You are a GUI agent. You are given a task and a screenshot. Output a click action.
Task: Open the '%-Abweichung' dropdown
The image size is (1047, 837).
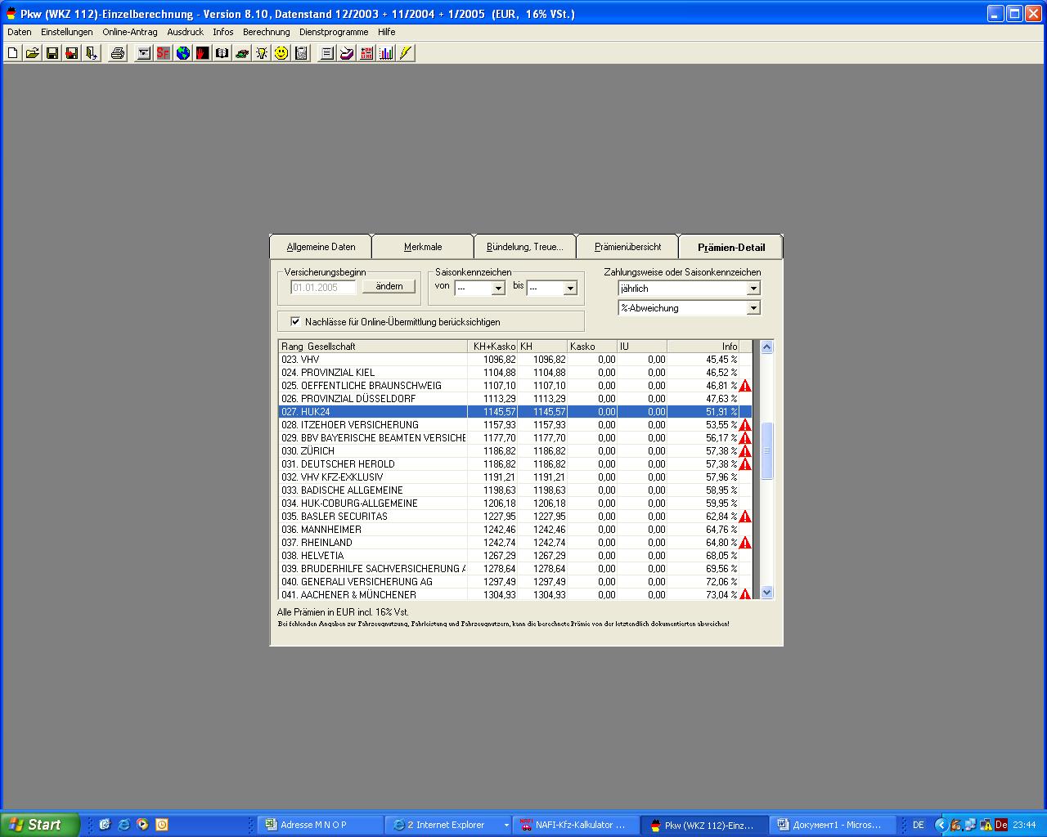click(x=753, y=308)
